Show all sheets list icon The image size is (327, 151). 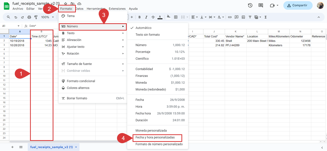(21, 147)
